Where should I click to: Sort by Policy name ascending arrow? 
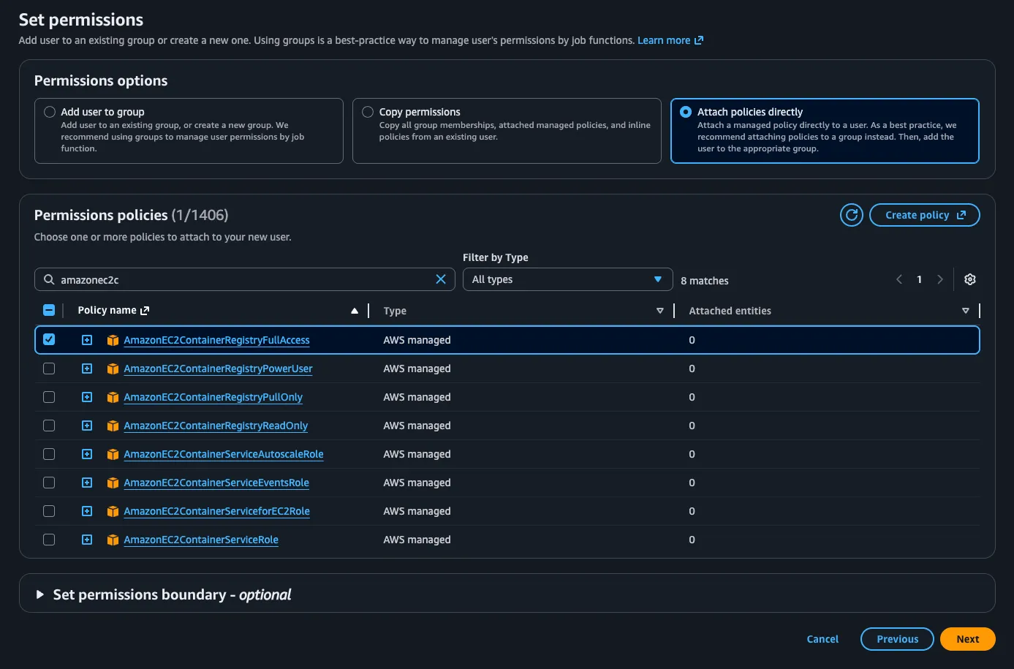click(355, 311)
